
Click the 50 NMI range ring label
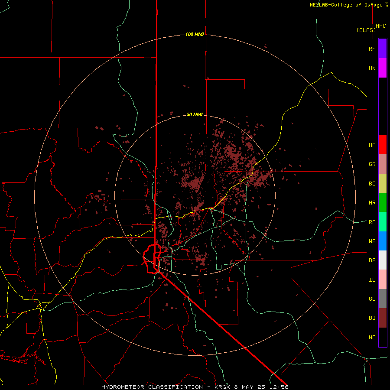coord(195,115)
